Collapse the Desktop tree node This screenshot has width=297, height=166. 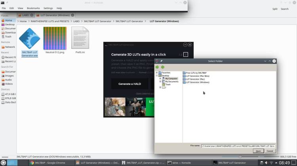(157, 76)
